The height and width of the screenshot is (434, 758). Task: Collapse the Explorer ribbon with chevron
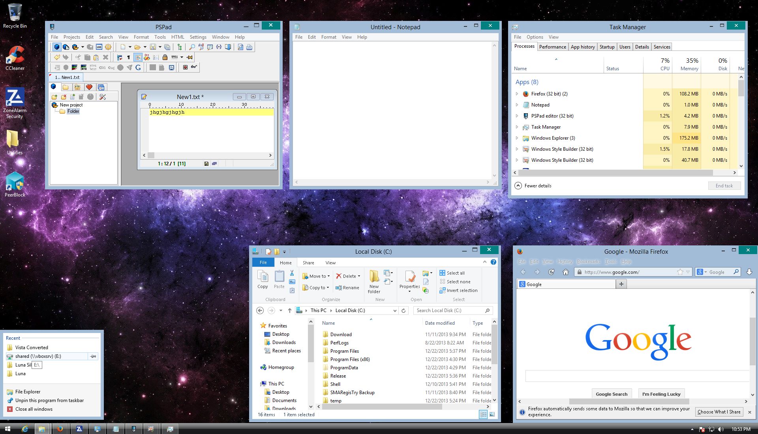coord(485,262)
